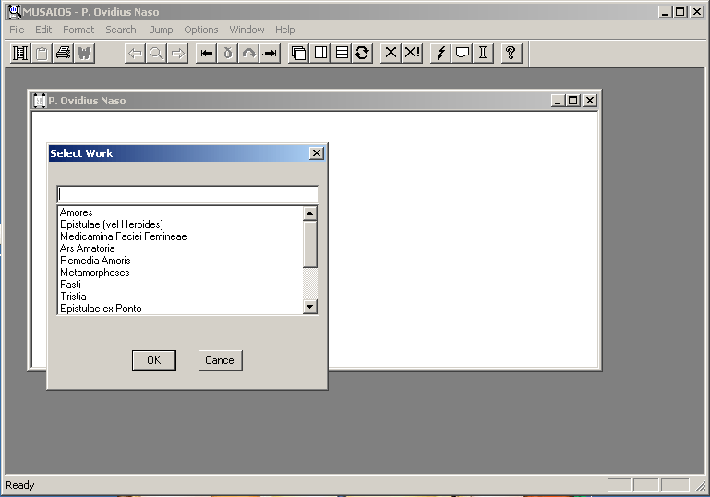Open the Search menu
This screenshot has width=710, height=497.
coord(121,30)
